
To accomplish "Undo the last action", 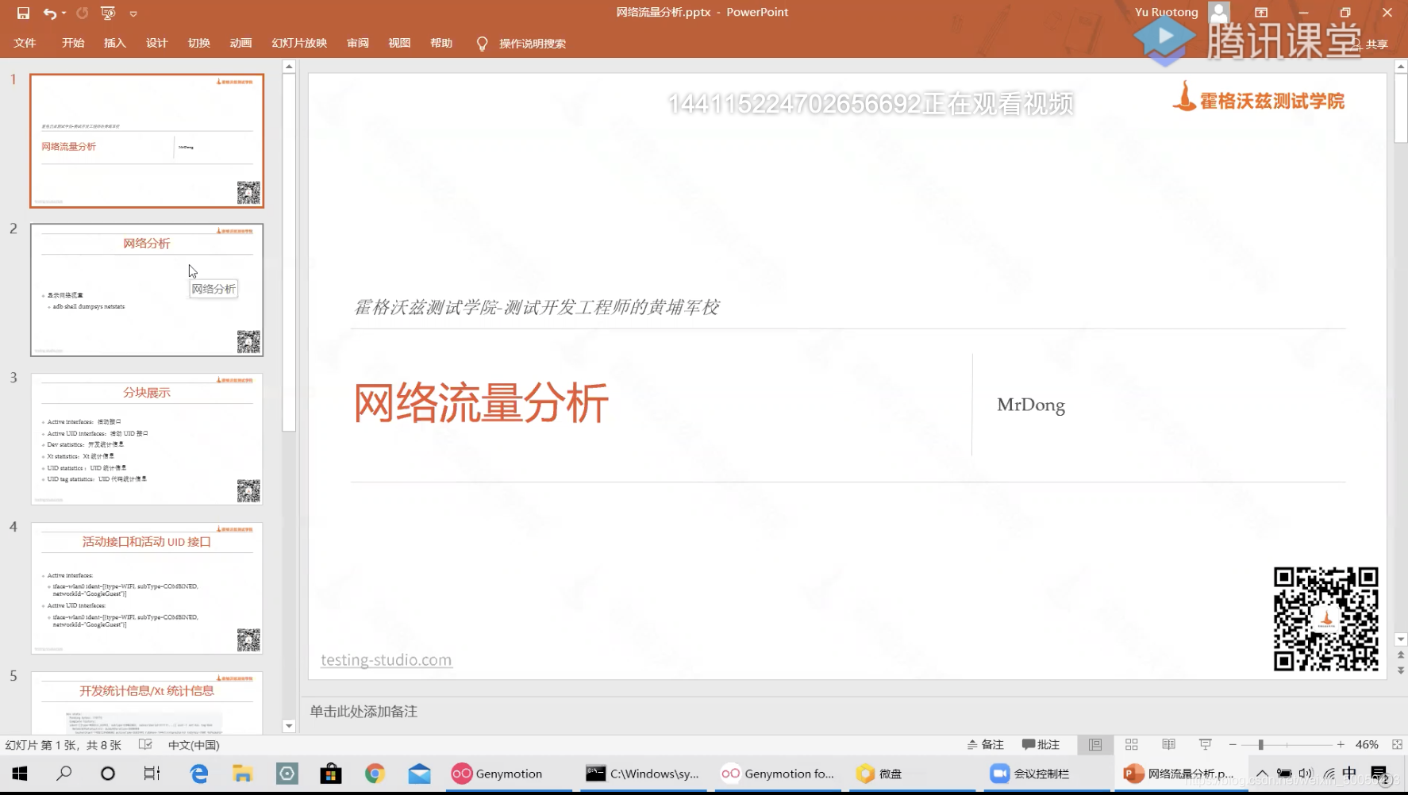I will pyautogui.click(x=48, y=12).
